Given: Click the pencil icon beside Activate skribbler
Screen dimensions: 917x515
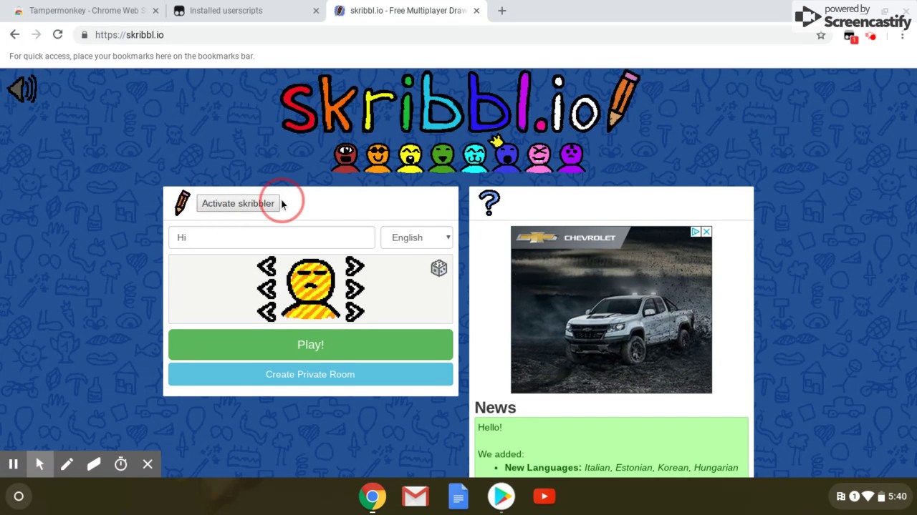Looking at the screenshot, I should click(182, 203).
